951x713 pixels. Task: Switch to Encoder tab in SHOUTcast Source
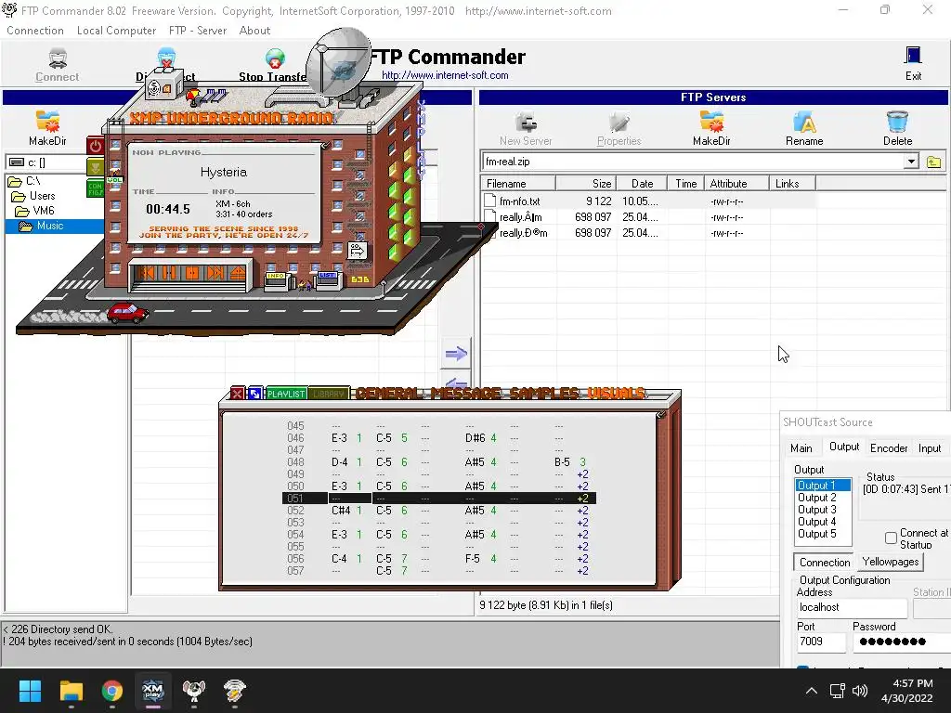(x=889, y=448)
